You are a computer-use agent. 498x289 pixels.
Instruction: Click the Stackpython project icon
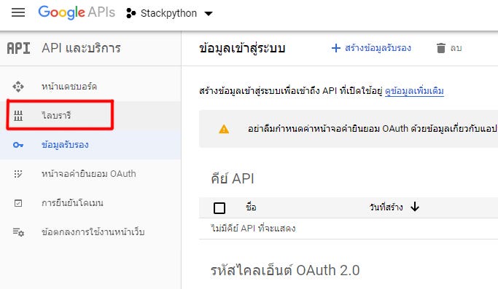point(131,13)
